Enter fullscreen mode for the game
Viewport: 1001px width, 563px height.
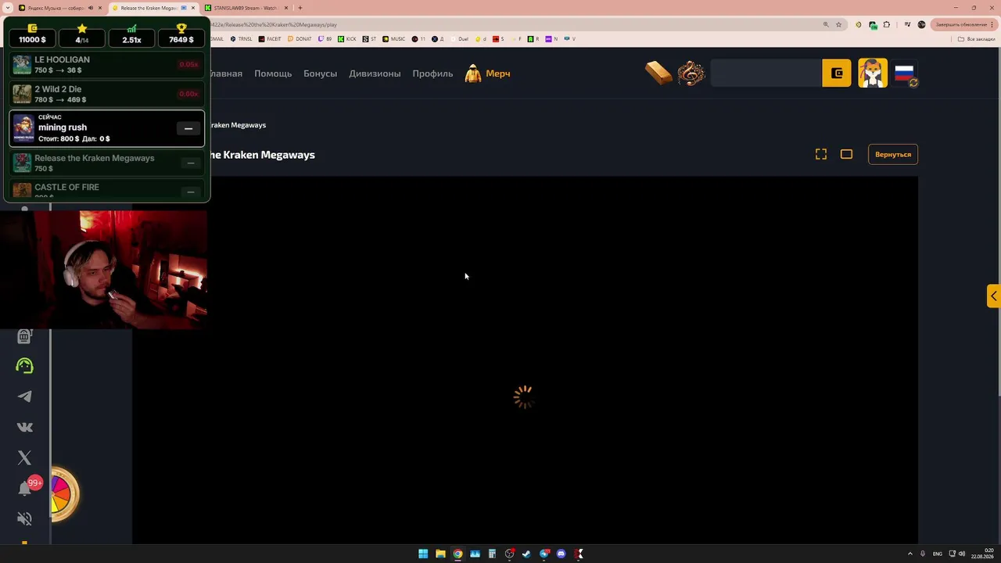point(821,154)
